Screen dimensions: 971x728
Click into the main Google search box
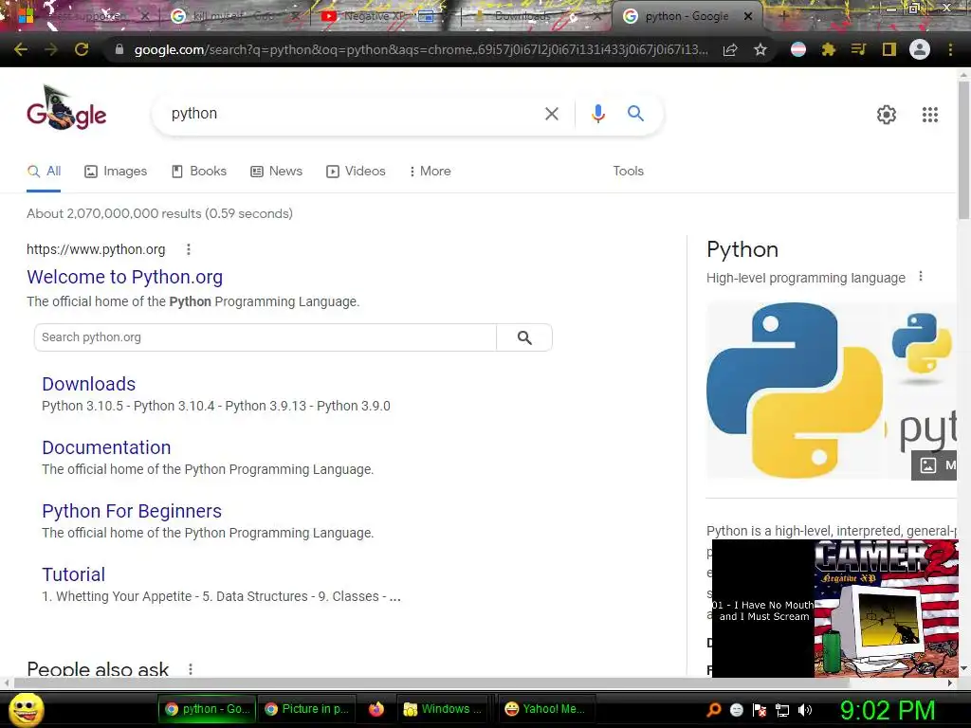coord(353,114)
